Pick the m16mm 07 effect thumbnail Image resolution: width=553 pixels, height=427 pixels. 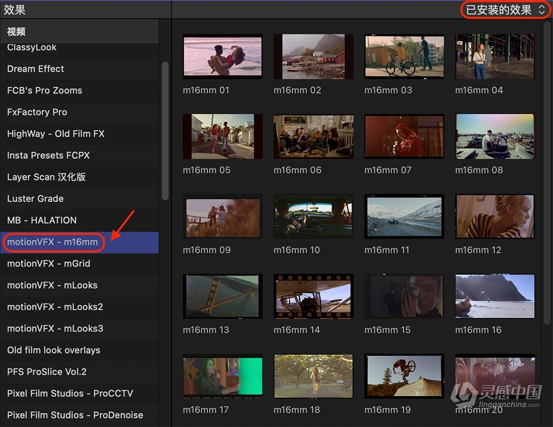click(x=404, y=137)
